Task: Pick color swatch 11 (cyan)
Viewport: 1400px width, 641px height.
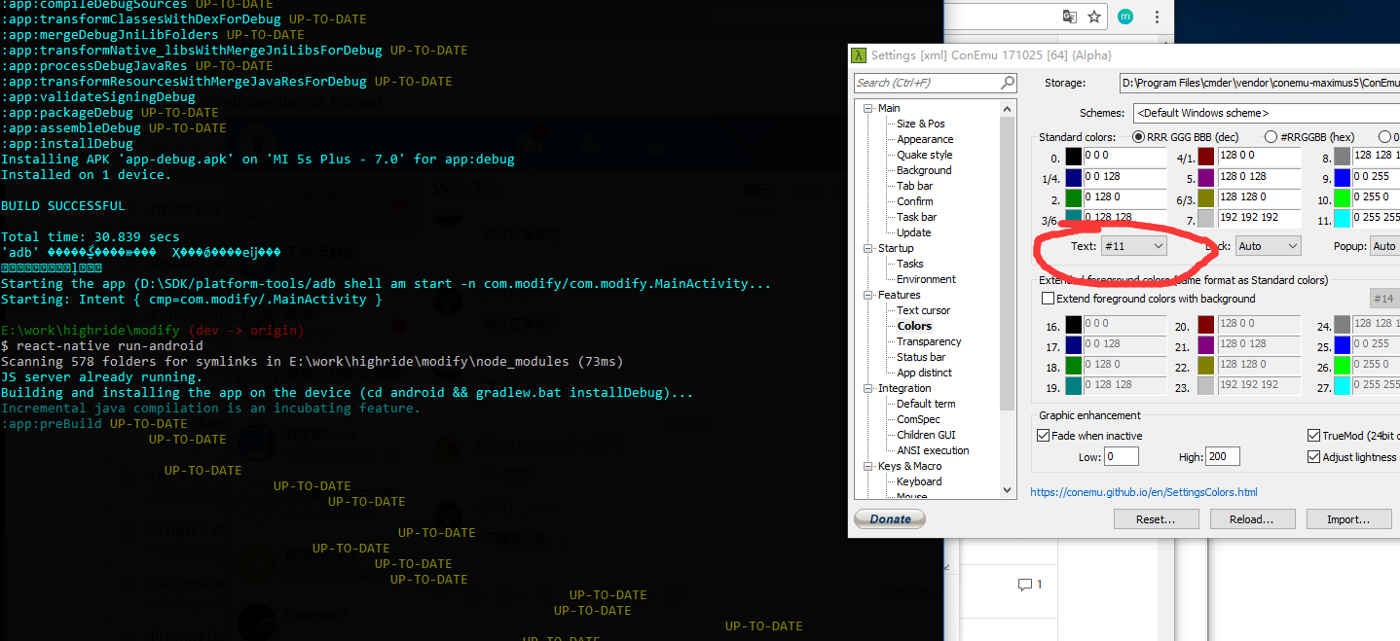Action: (1343, 218)
